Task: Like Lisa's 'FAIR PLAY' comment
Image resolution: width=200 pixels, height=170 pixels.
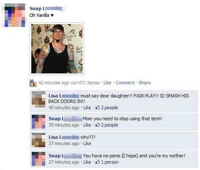Action: pyautogui.click(x=87, y=108)
